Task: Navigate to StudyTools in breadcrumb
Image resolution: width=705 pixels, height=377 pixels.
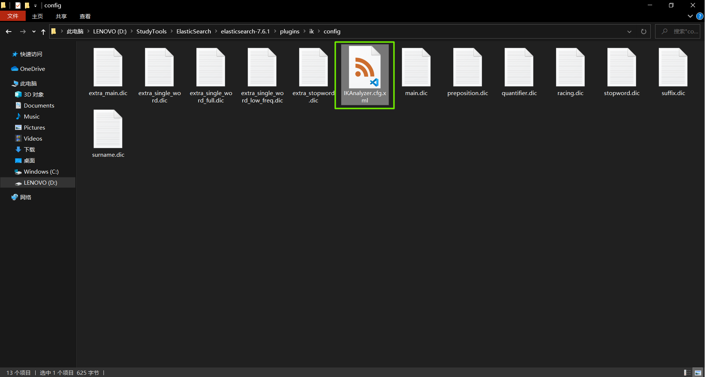Action: (152, 31)
